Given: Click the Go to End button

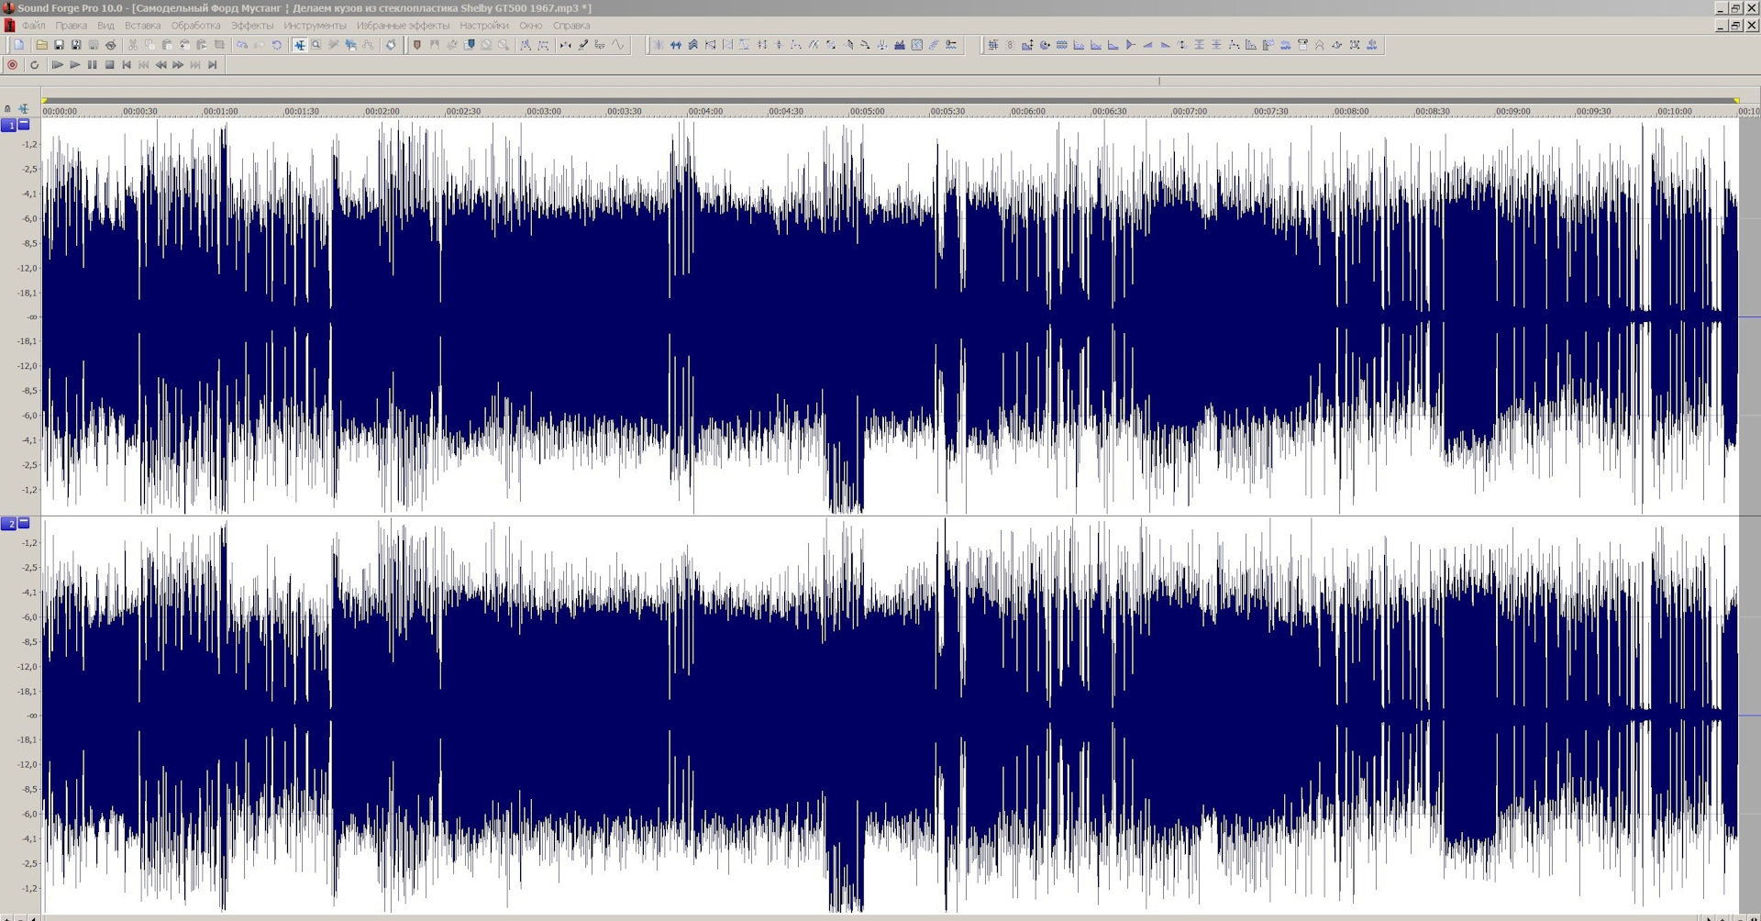Looking at the screenshot, I should point(213,65).
